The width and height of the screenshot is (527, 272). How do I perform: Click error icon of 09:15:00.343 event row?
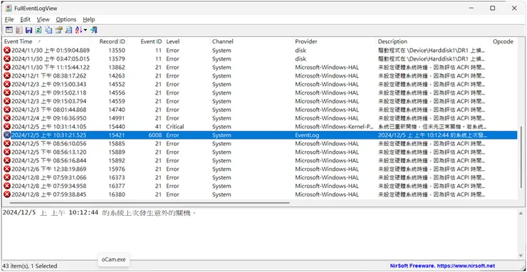pos(7,85)
